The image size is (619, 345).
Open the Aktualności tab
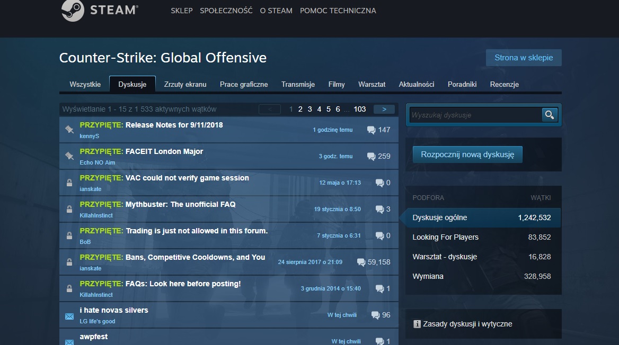pos(417,84)
